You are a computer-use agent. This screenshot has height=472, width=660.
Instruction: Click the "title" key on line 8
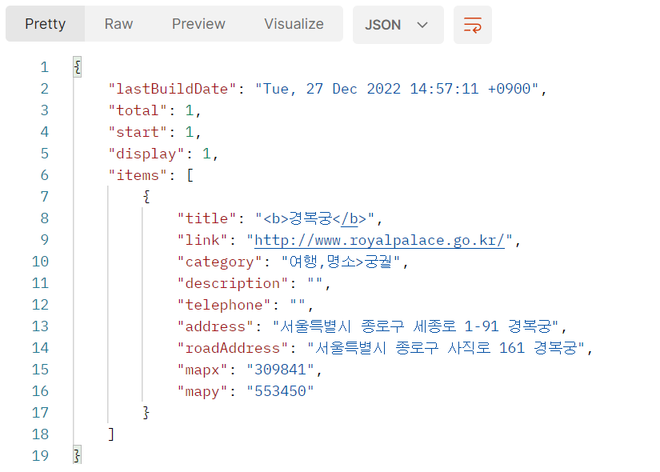206,218
